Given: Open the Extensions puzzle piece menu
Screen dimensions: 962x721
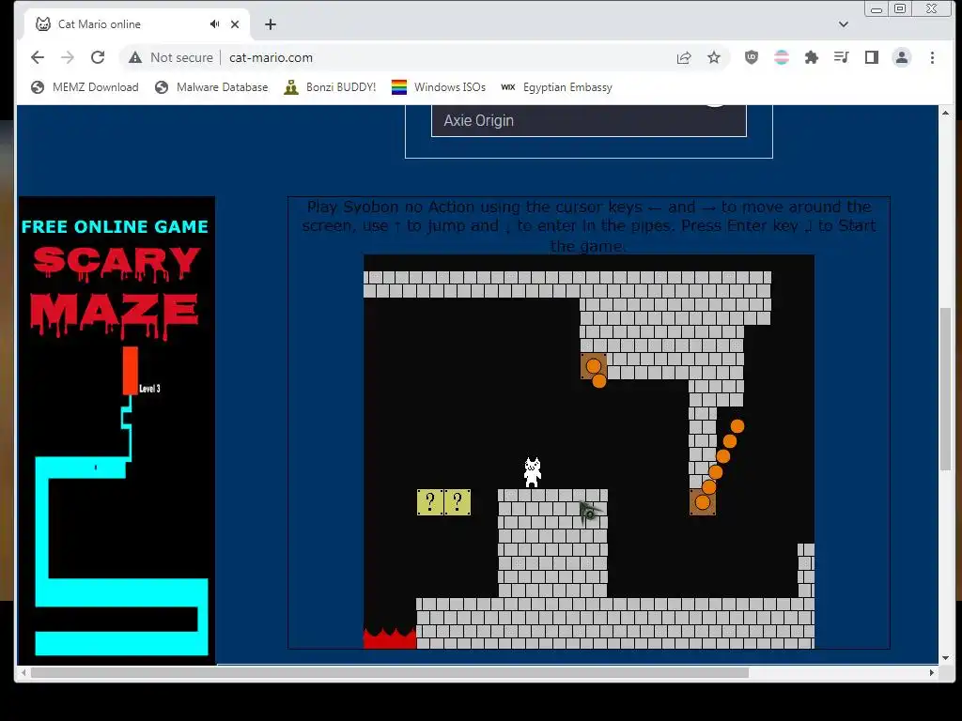Looking at the screenshot, I should pyautogui.click(x=811, y=57).
